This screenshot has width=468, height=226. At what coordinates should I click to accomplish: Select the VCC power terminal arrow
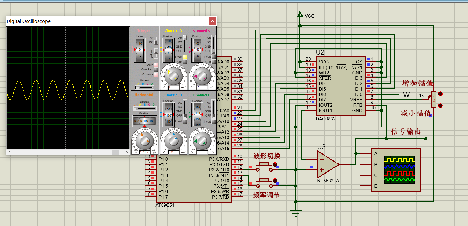[300, 14]
